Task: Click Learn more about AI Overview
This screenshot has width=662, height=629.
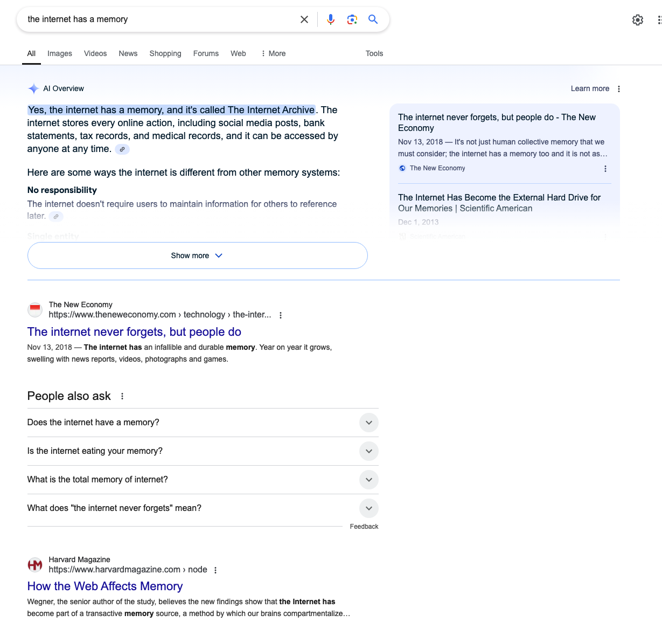Action: point(590,89)
